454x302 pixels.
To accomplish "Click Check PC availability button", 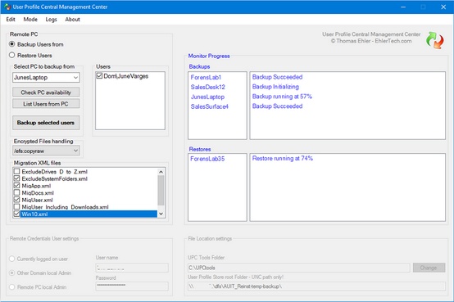I will point(46,92).
